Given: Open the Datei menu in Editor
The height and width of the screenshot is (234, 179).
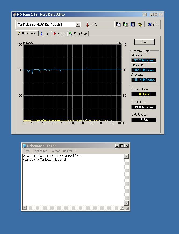Looking at the screenshot, I should pyautogui.click(x=27, y=151).
